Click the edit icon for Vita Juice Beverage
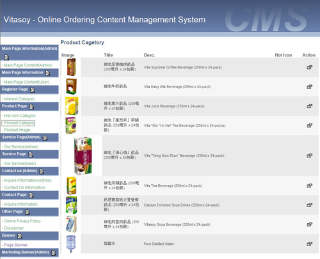 coord(309,106)
